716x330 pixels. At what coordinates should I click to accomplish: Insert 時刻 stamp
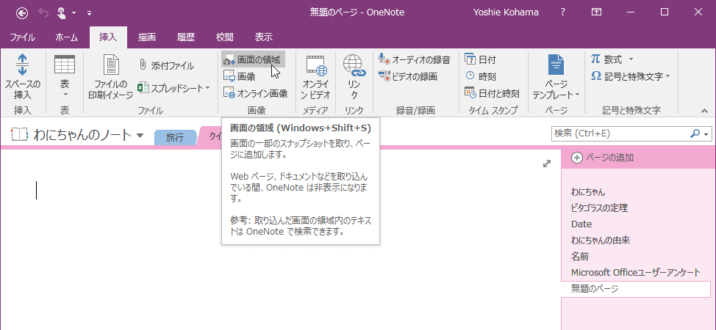point(480,76)
